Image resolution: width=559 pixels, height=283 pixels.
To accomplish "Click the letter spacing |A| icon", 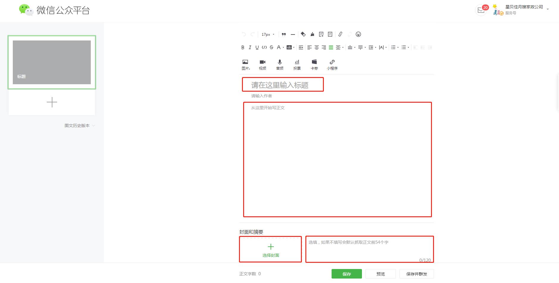I will 381,47.
